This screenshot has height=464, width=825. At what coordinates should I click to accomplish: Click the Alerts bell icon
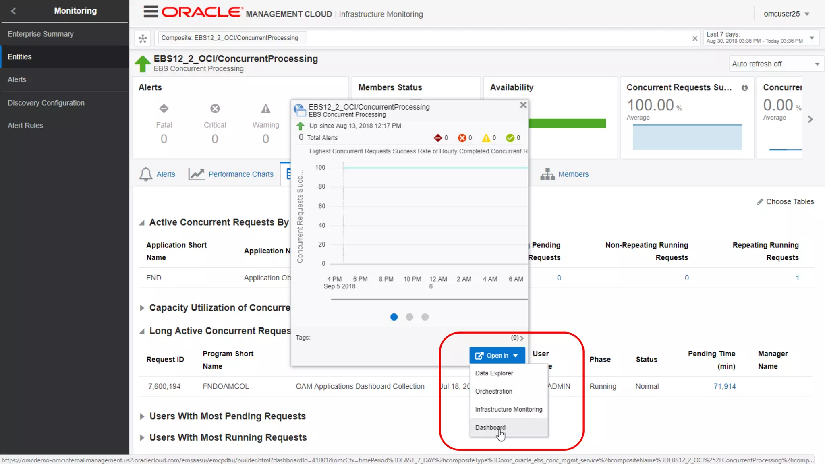(146, 174)
